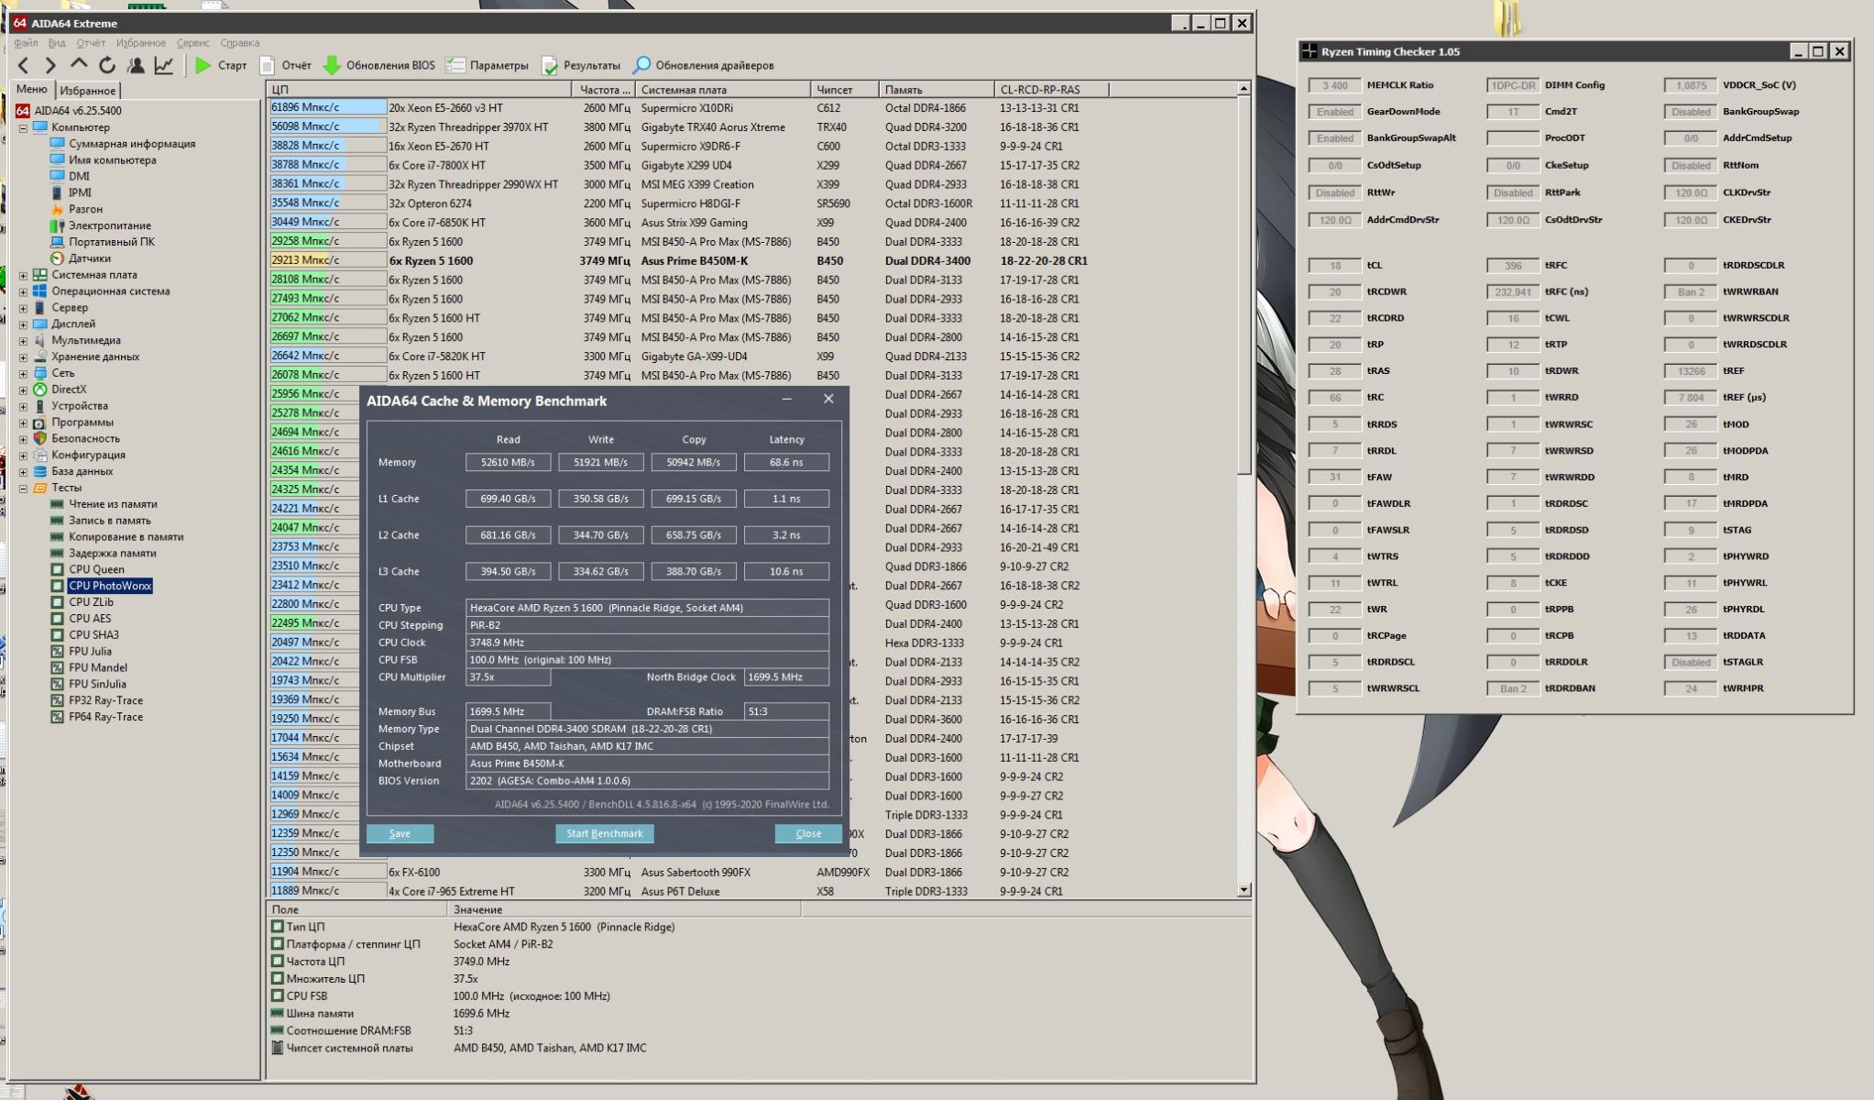1874x1100 pixels.
Task: Click the Обновления драйверов search icon
Action: tap(641, 65)
